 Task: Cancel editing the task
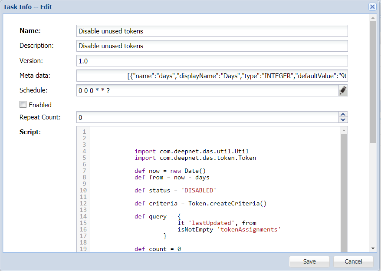tap(353, 261)
